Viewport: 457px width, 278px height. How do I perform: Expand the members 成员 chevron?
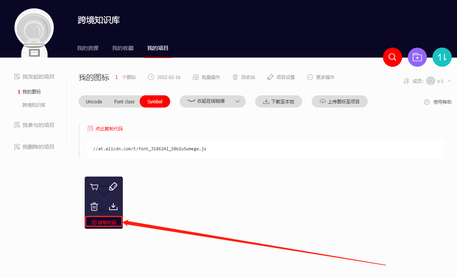(x=449, y=81)
